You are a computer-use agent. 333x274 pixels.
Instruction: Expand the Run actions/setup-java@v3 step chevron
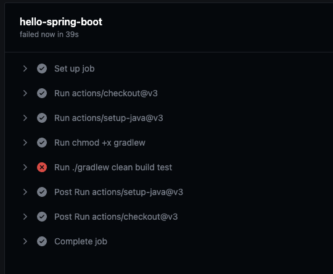[25, 118]
